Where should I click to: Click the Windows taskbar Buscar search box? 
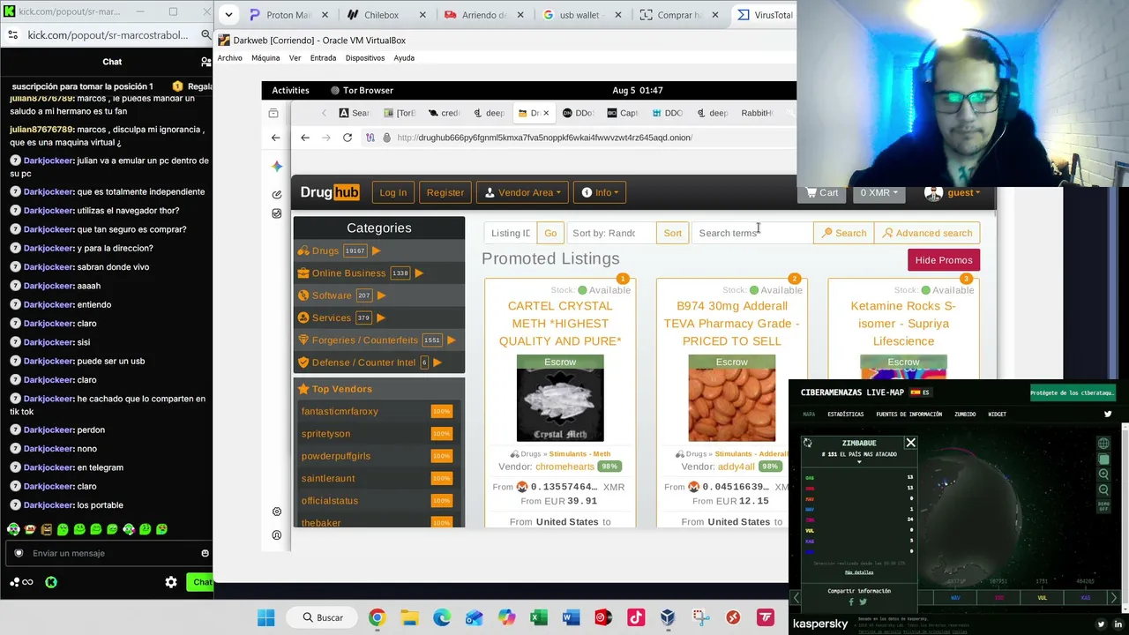click(x=320, y=617)
